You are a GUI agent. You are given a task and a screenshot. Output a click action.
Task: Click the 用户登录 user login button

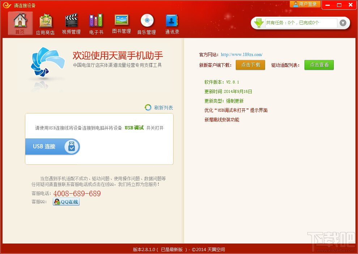(305, 4)
